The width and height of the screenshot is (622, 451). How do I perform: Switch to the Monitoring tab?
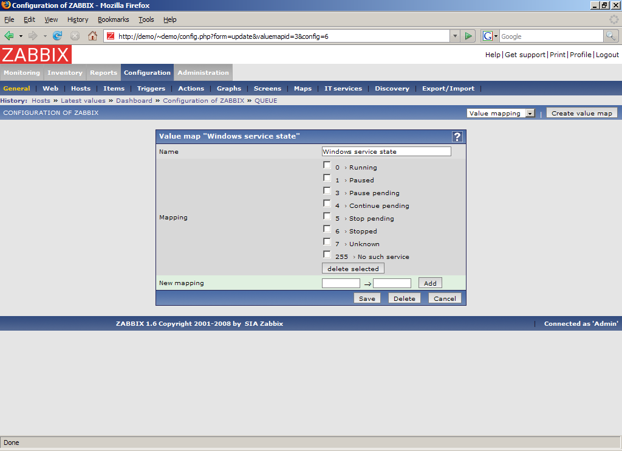pyautogui.click(x=22, y=73)
